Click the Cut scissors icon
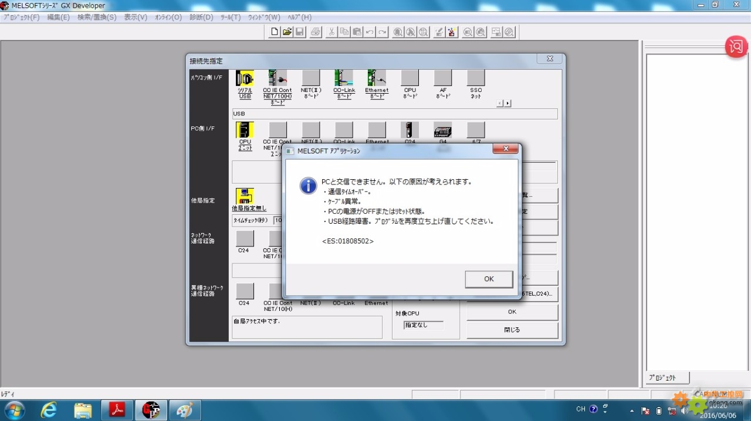This screenshot has height=421, width=751. (331, 32)
